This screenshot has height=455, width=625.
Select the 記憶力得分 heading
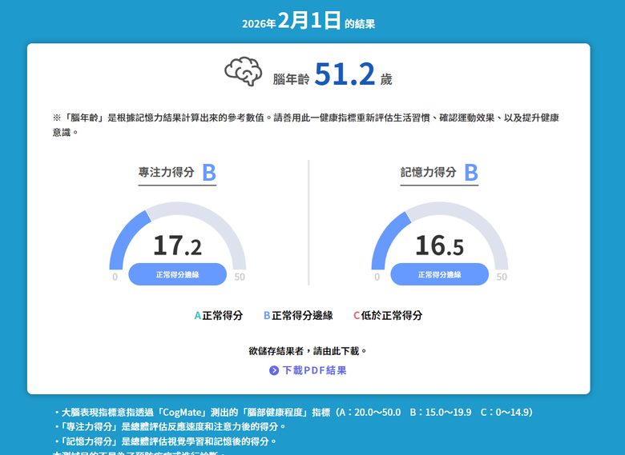tap(428, 172)
